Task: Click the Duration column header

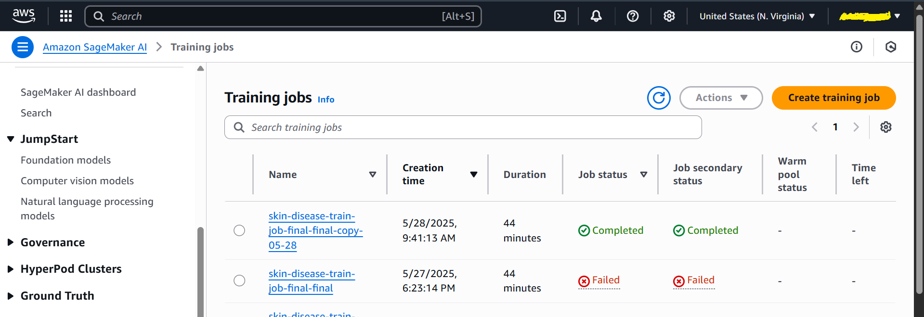Action: (x=524, y=175)
